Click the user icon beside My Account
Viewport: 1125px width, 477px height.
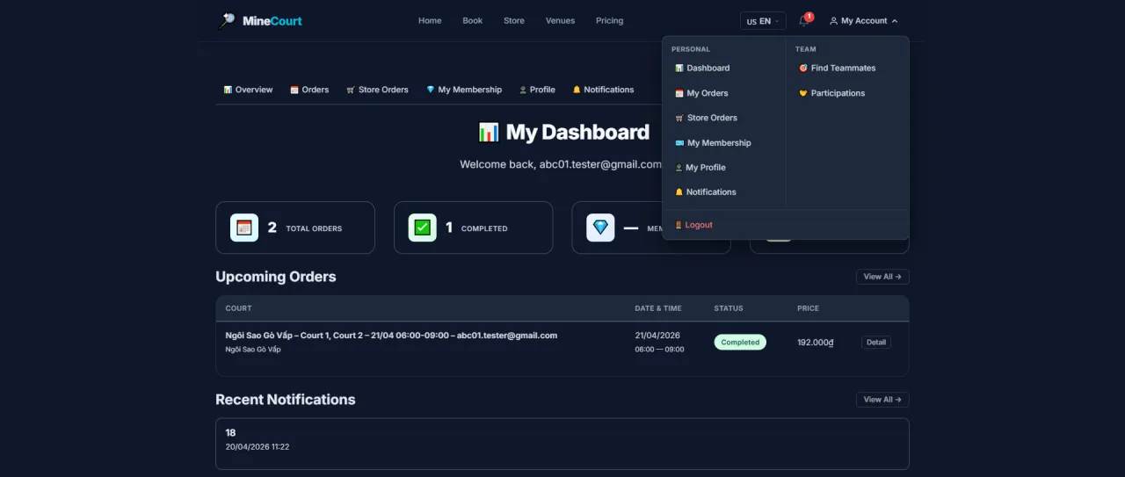point(833,21)
